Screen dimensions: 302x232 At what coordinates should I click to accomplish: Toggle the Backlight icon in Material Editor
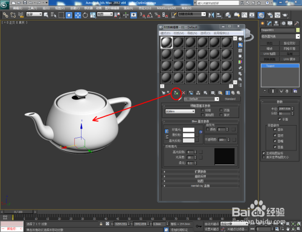[240, 45]
